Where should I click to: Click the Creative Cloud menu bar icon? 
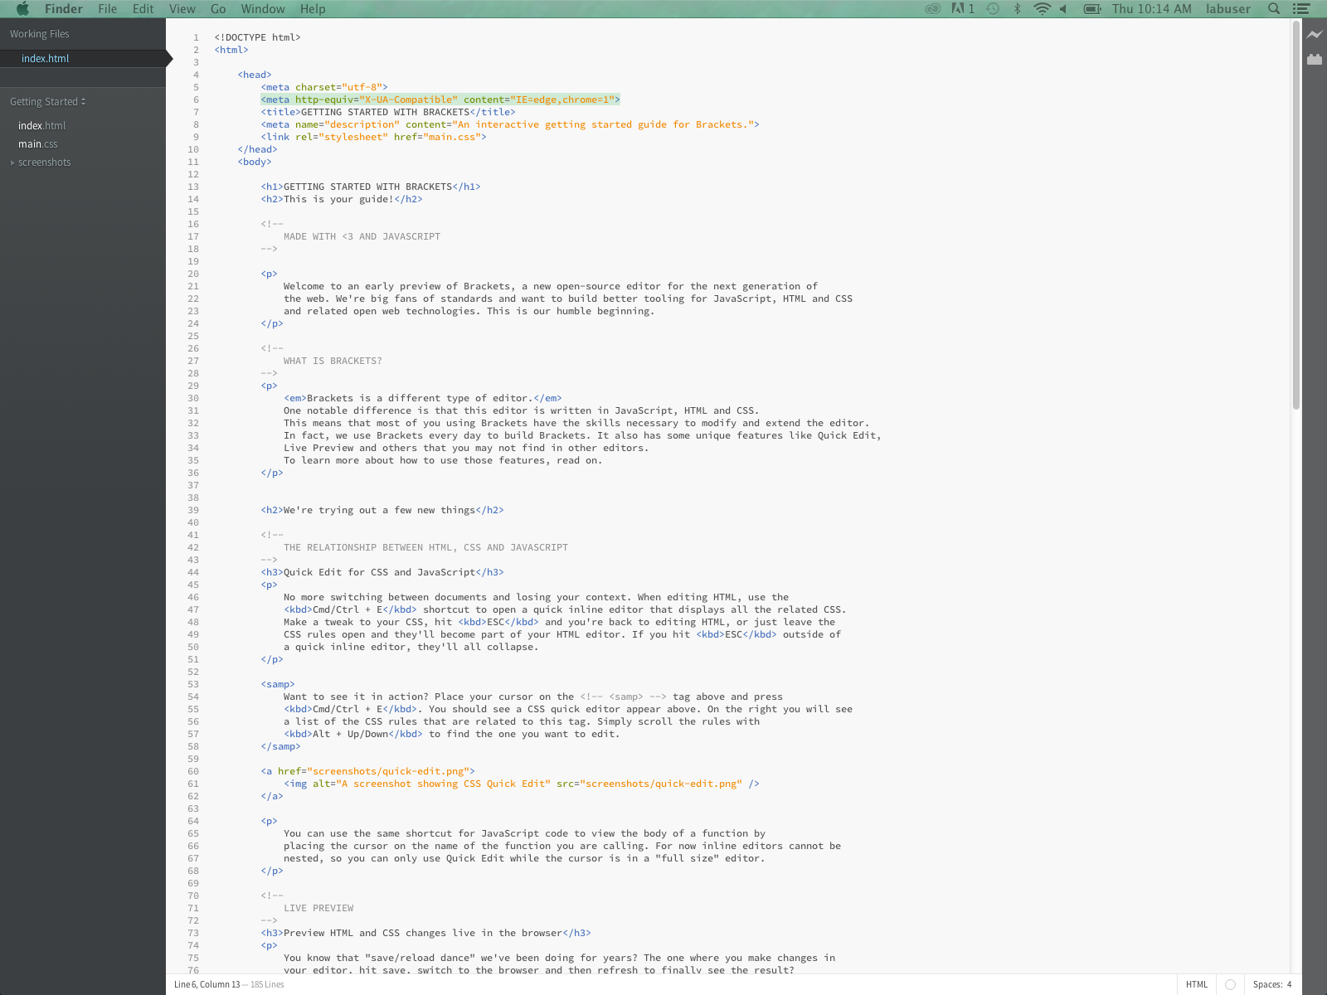(933, 9)
